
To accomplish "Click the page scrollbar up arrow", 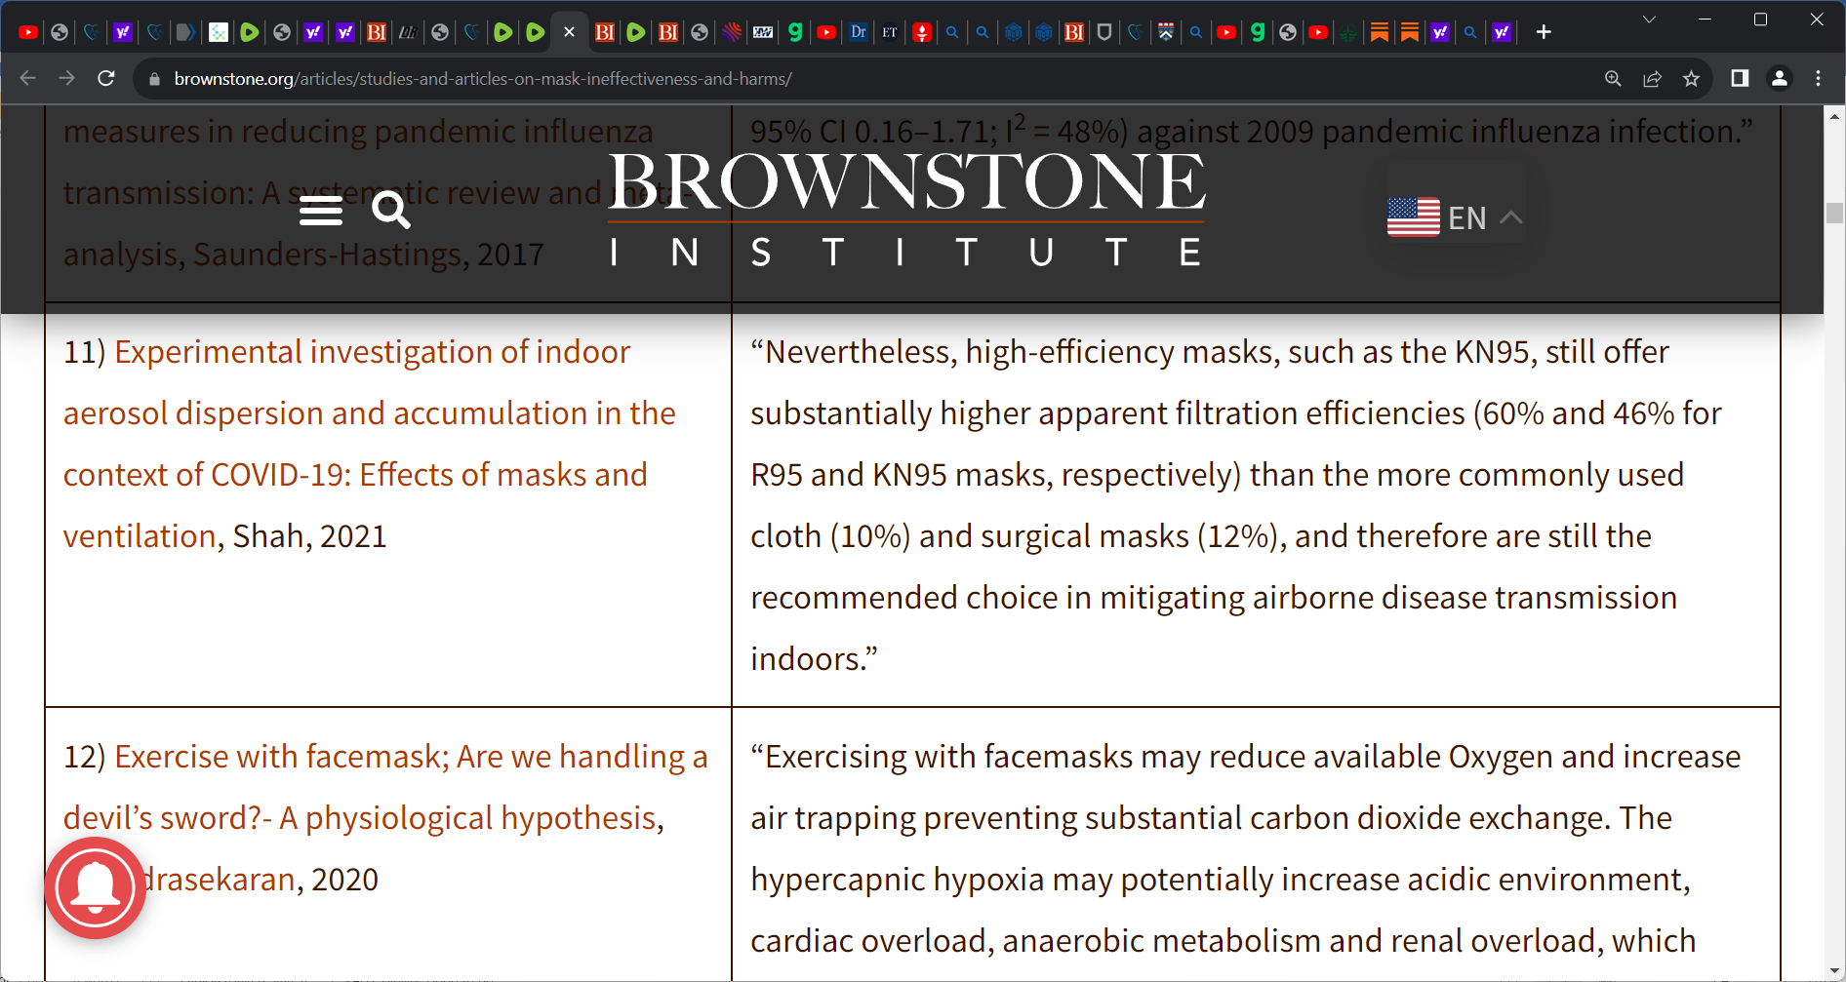I will [x=1834, y=116].
